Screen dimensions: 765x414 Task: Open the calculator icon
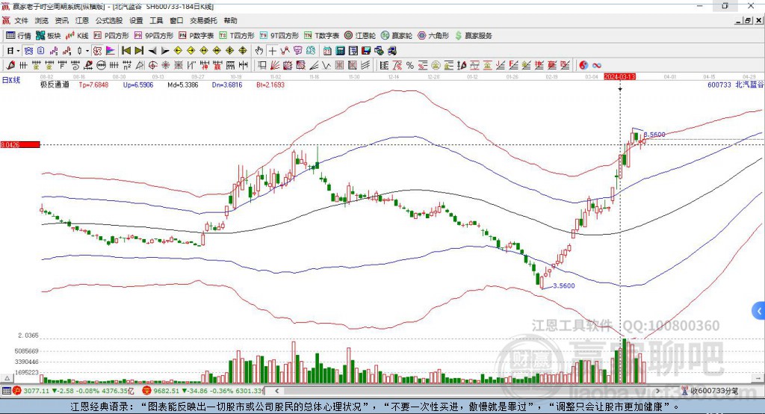pyautogui.click(x=340, y=50)
